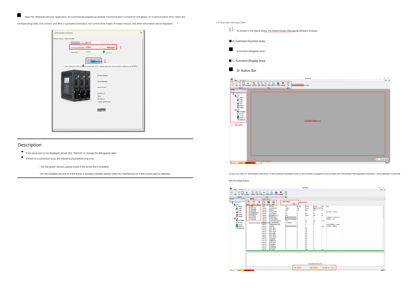This screenshot has width=417, height=292.
Task: Click red stop icon in upper MotionStudio toolbar
Action: [232, 83]
